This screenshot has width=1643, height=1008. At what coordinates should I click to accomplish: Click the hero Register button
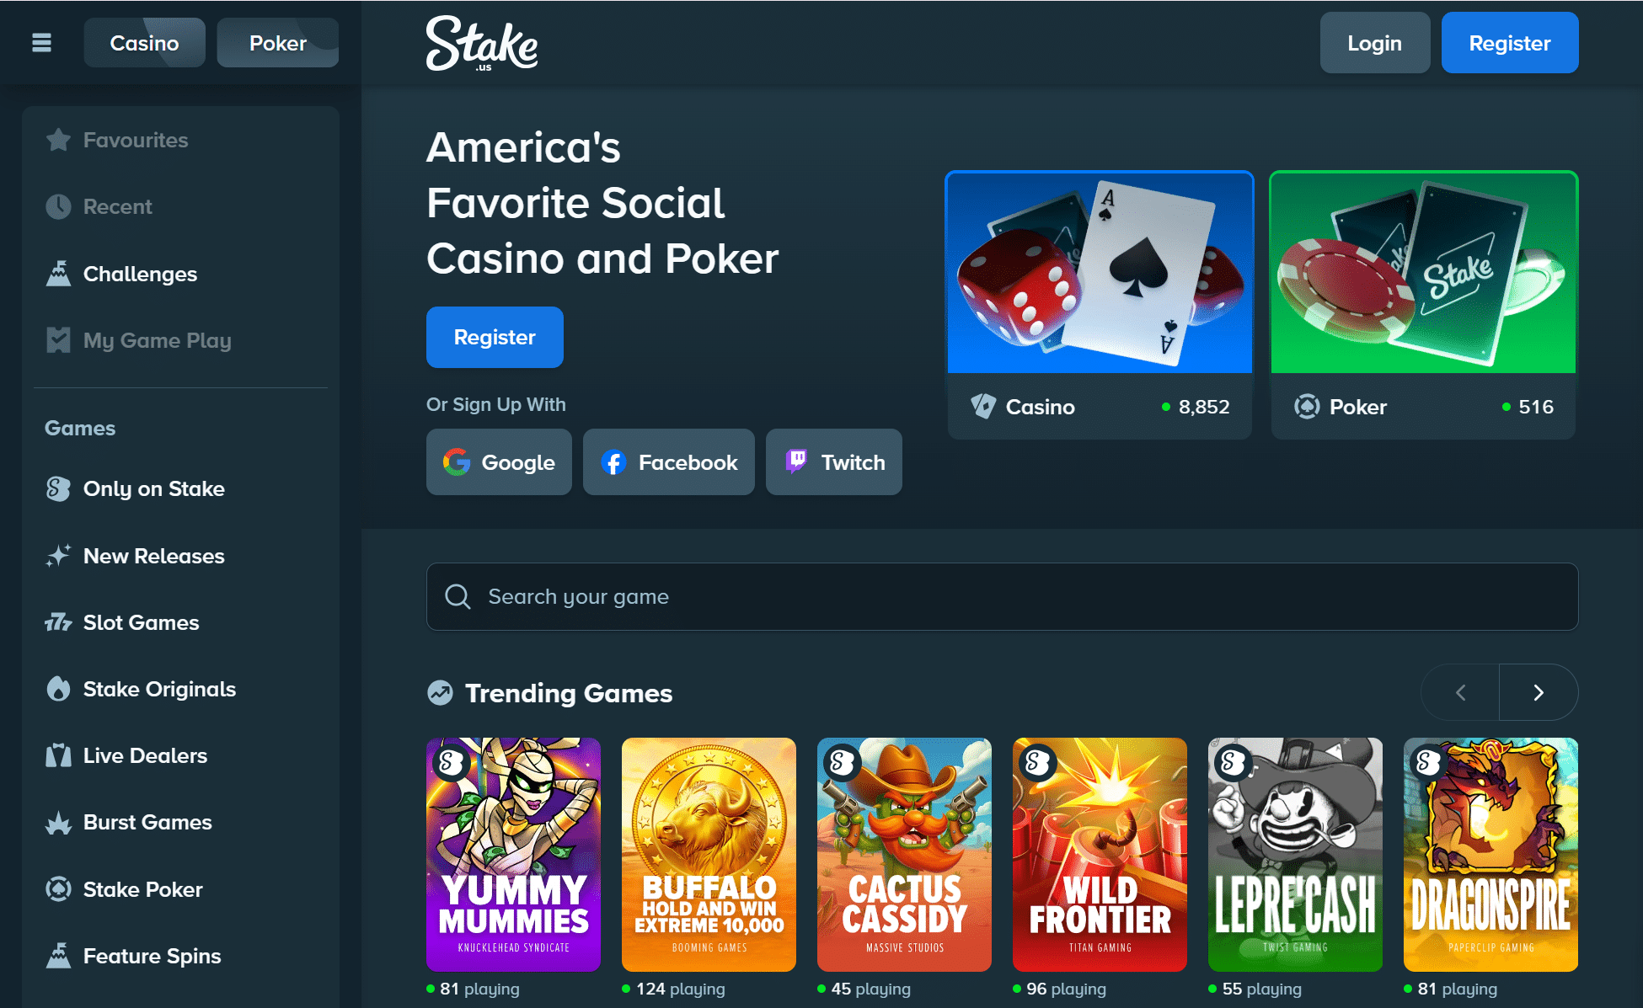tap(495, 337)
